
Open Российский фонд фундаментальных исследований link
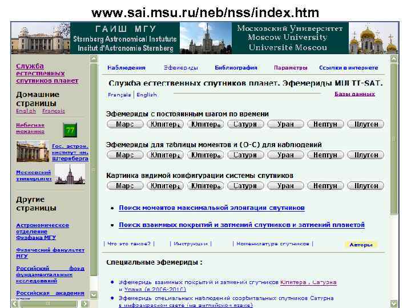(x=50, y=275)
